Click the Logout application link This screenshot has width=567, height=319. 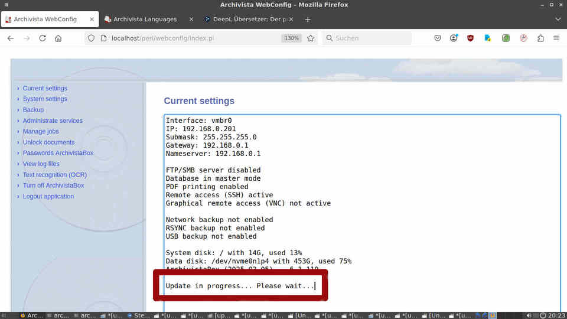pos(48,196)
